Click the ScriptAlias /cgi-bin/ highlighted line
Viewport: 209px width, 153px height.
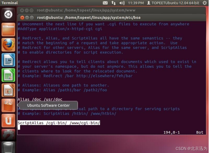[x=59, y=123]
